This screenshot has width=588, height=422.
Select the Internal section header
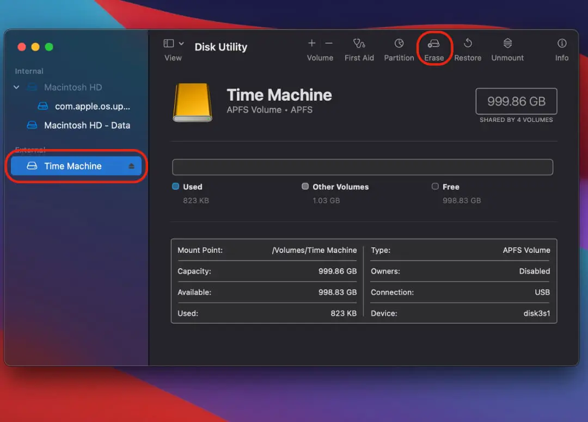pos(29,71)
